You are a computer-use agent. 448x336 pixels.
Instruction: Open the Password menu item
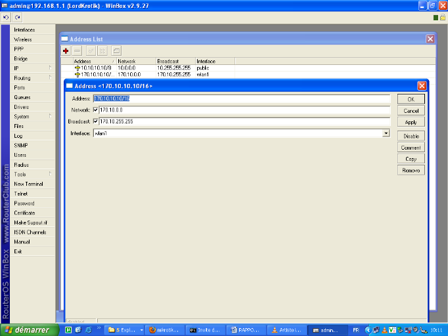(33, 203)
